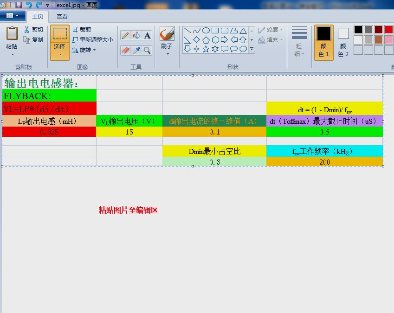
Task: Pick the black palette swatch
Action: coord(358,30)
